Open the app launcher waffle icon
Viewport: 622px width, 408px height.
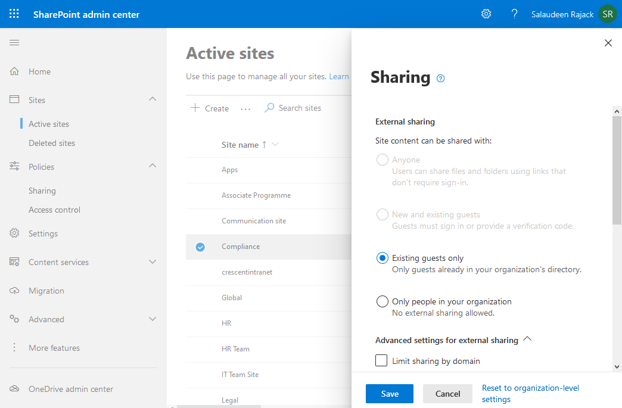point(14,14)
